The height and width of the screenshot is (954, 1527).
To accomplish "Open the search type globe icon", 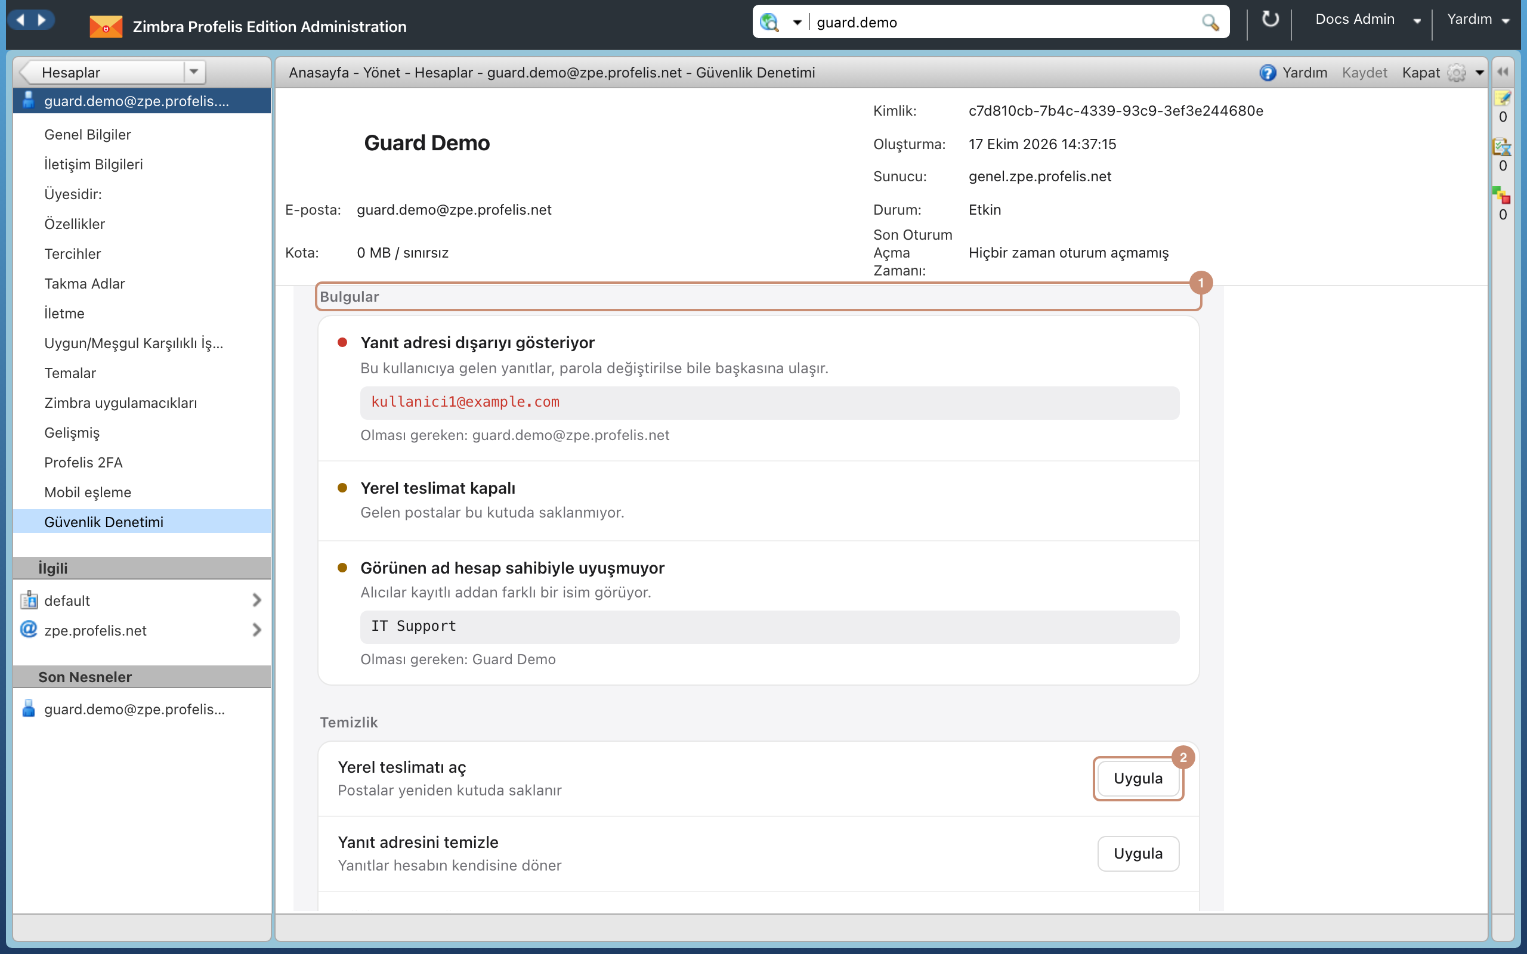I will click(770, 22).
